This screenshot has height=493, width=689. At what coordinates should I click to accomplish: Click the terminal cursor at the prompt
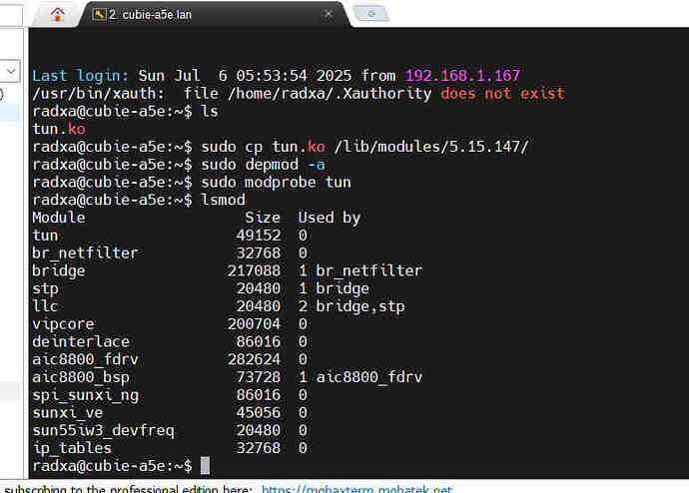click(205, 465)
